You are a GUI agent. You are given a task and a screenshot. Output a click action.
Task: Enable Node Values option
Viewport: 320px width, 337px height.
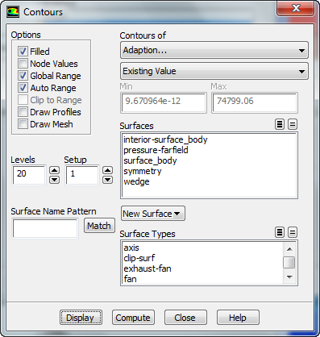[23, 64]
